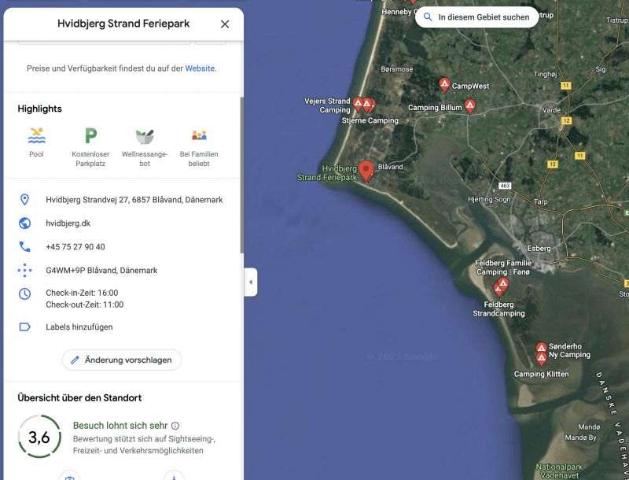Click the Wellnessangebot spa icon

click(x=145, y=135)
